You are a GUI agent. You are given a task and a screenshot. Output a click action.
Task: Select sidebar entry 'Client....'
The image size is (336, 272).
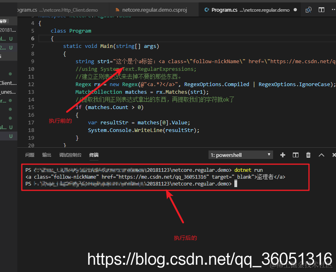pos(8,83)
